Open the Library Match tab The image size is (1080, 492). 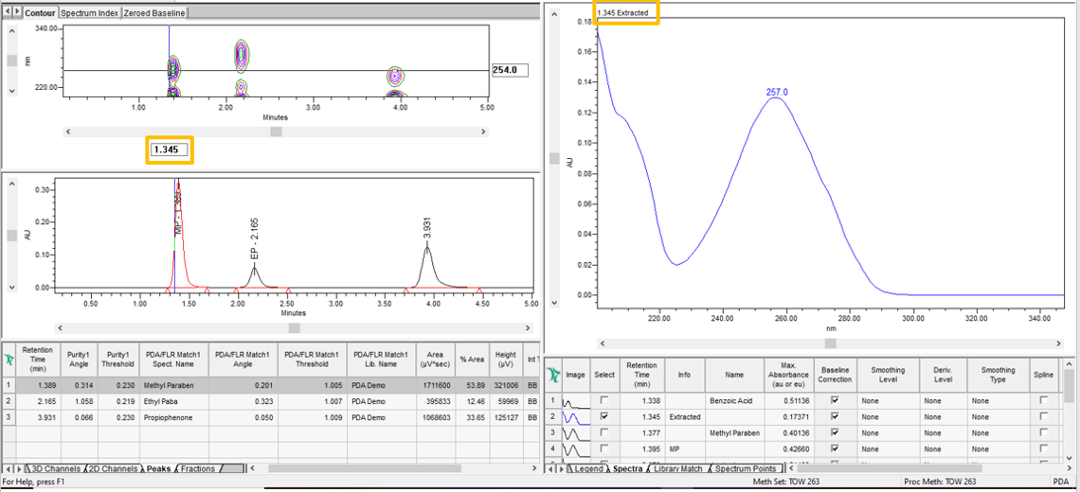[678, 469]
